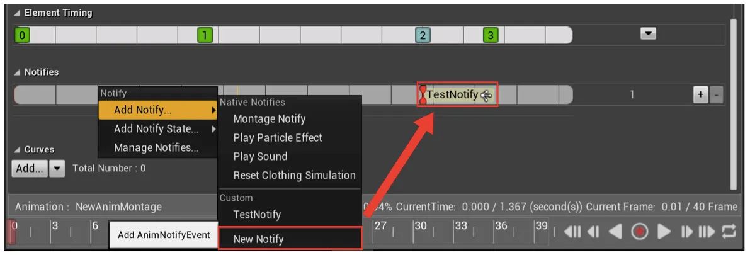Play the animation forward
Image resolution: width=750 pixels, height=255 pixels.
click(x=664, y=232)
